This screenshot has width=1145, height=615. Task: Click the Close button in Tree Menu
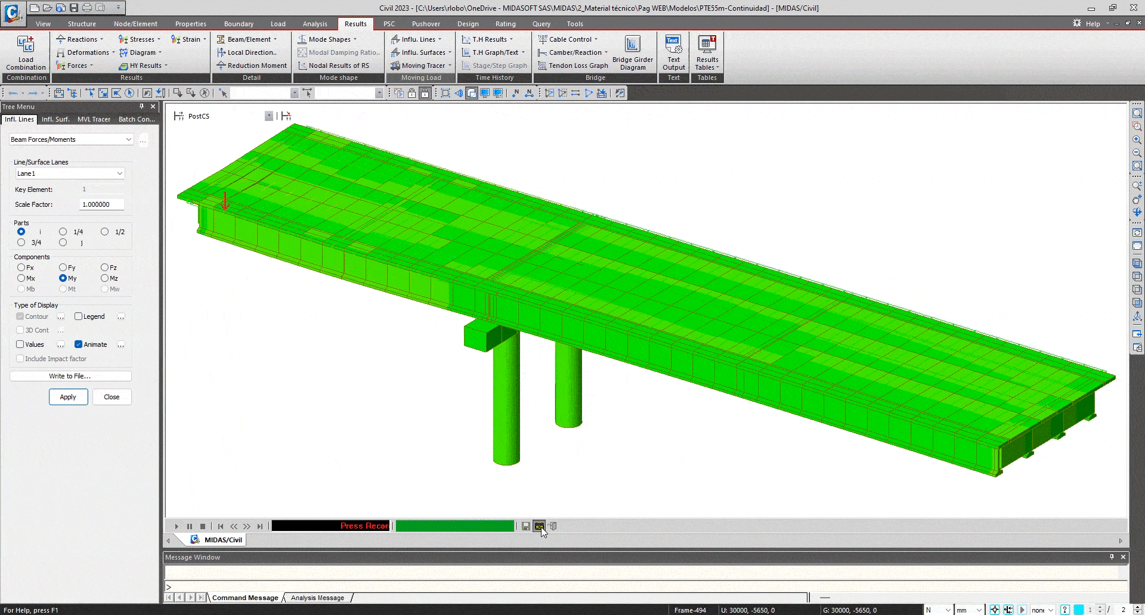tap(112, 397)
